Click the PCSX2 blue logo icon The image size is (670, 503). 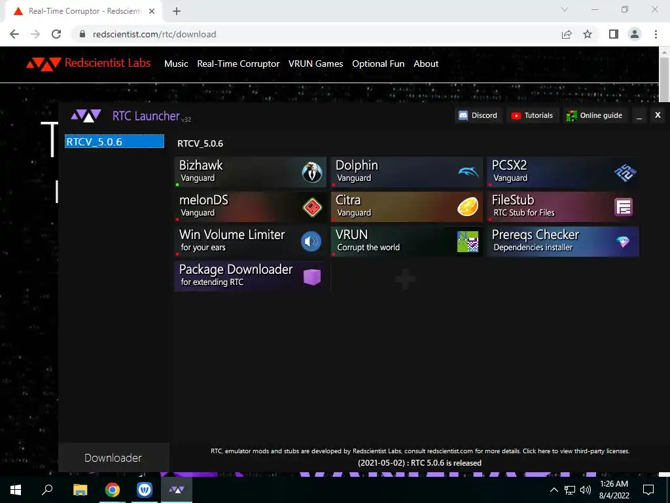pos(625,172)
